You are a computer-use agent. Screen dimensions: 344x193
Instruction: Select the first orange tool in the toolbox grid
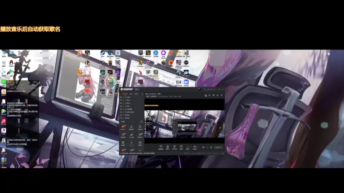pos(123,127)
